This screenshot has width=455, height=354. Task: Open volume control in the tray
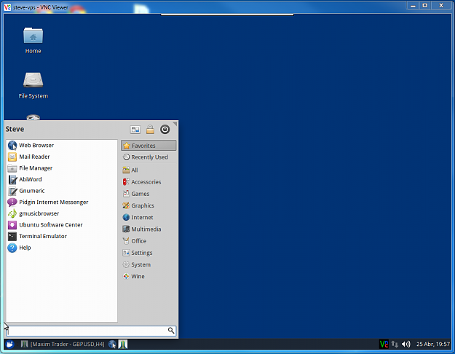406,344
